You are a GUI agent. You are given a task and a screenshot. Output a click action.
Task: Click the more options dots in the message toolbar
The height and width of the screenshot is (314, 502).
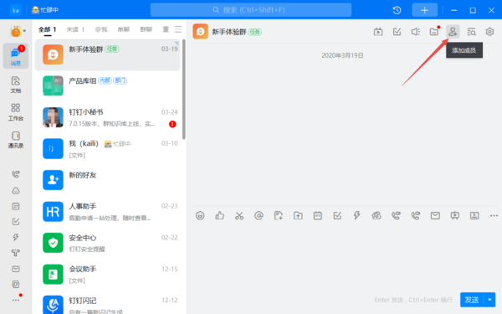pyautogui.click(x=494, y=216)
